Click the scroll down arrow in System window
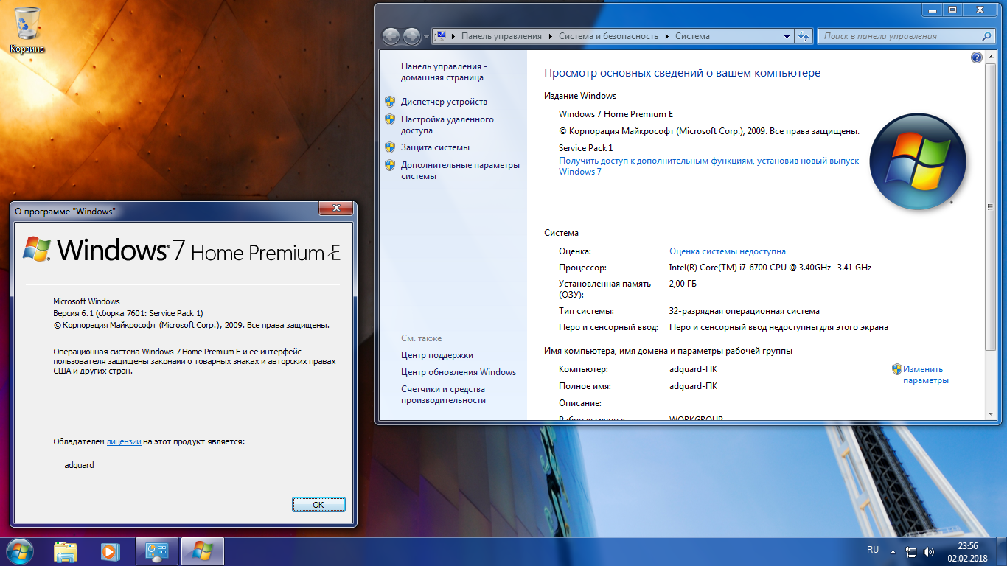This screenshot has width=1007, height=566. pos(990,416)
